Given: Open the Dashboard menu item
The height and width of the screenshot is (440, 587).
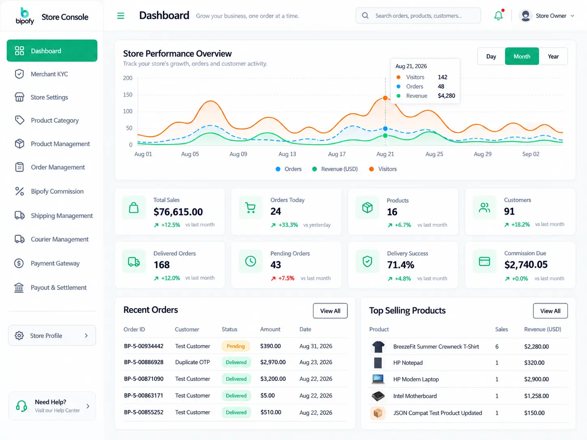Looking at the screenshot, I should tap(52, 51).
